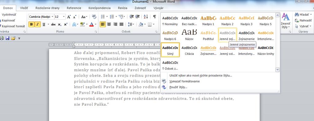Image resolution: width=314 pixels, height=121 pixels.
Task: Click Vybrať button
Action: point(303,26)
